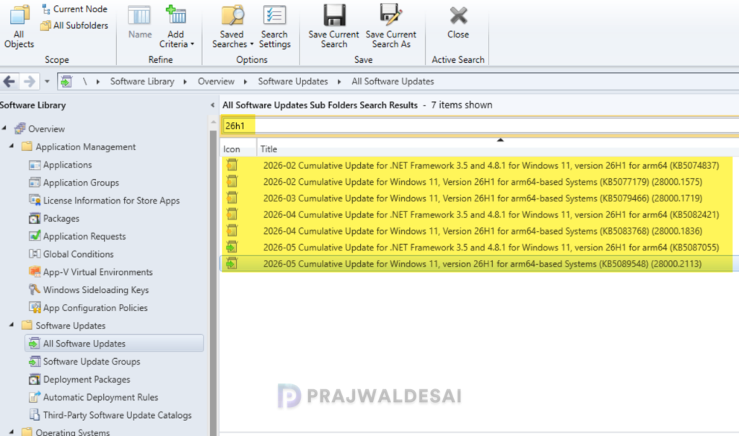Viewport: 739px width, 436px height.
Task: Collapse the Software Library navigation pane
Action: [x=213, y=105]
